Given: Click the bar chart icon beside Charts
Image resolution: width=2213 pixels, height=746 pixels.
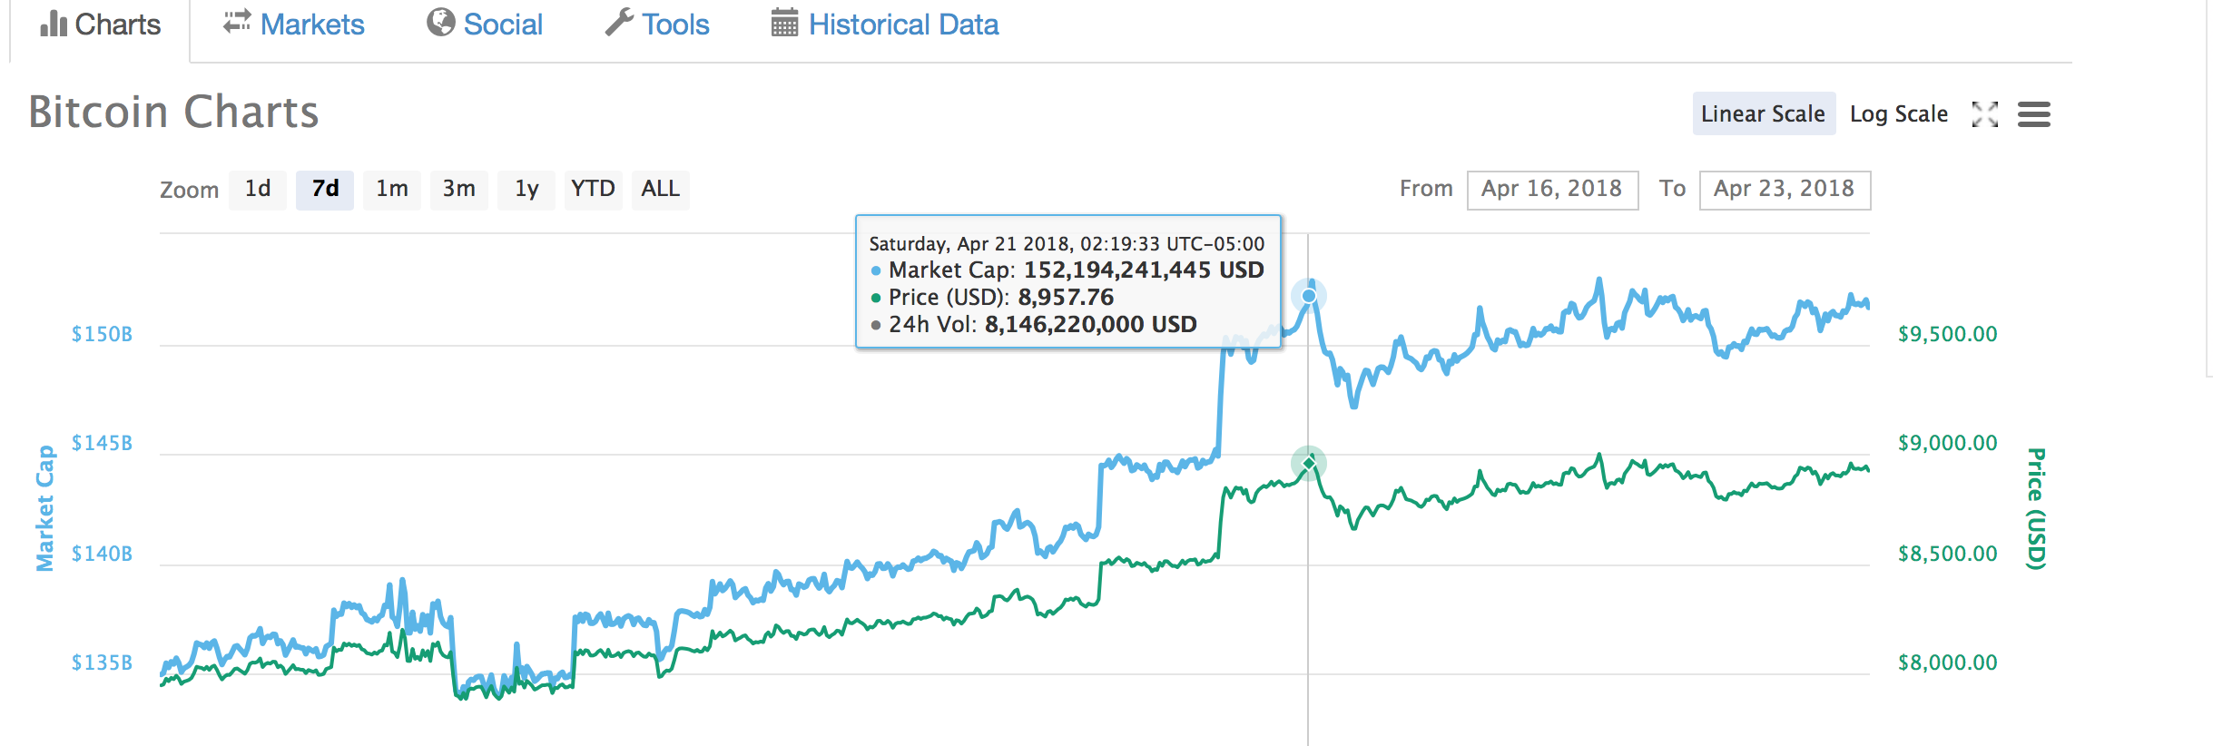Looking at the screenshot, I should point(54,24).
